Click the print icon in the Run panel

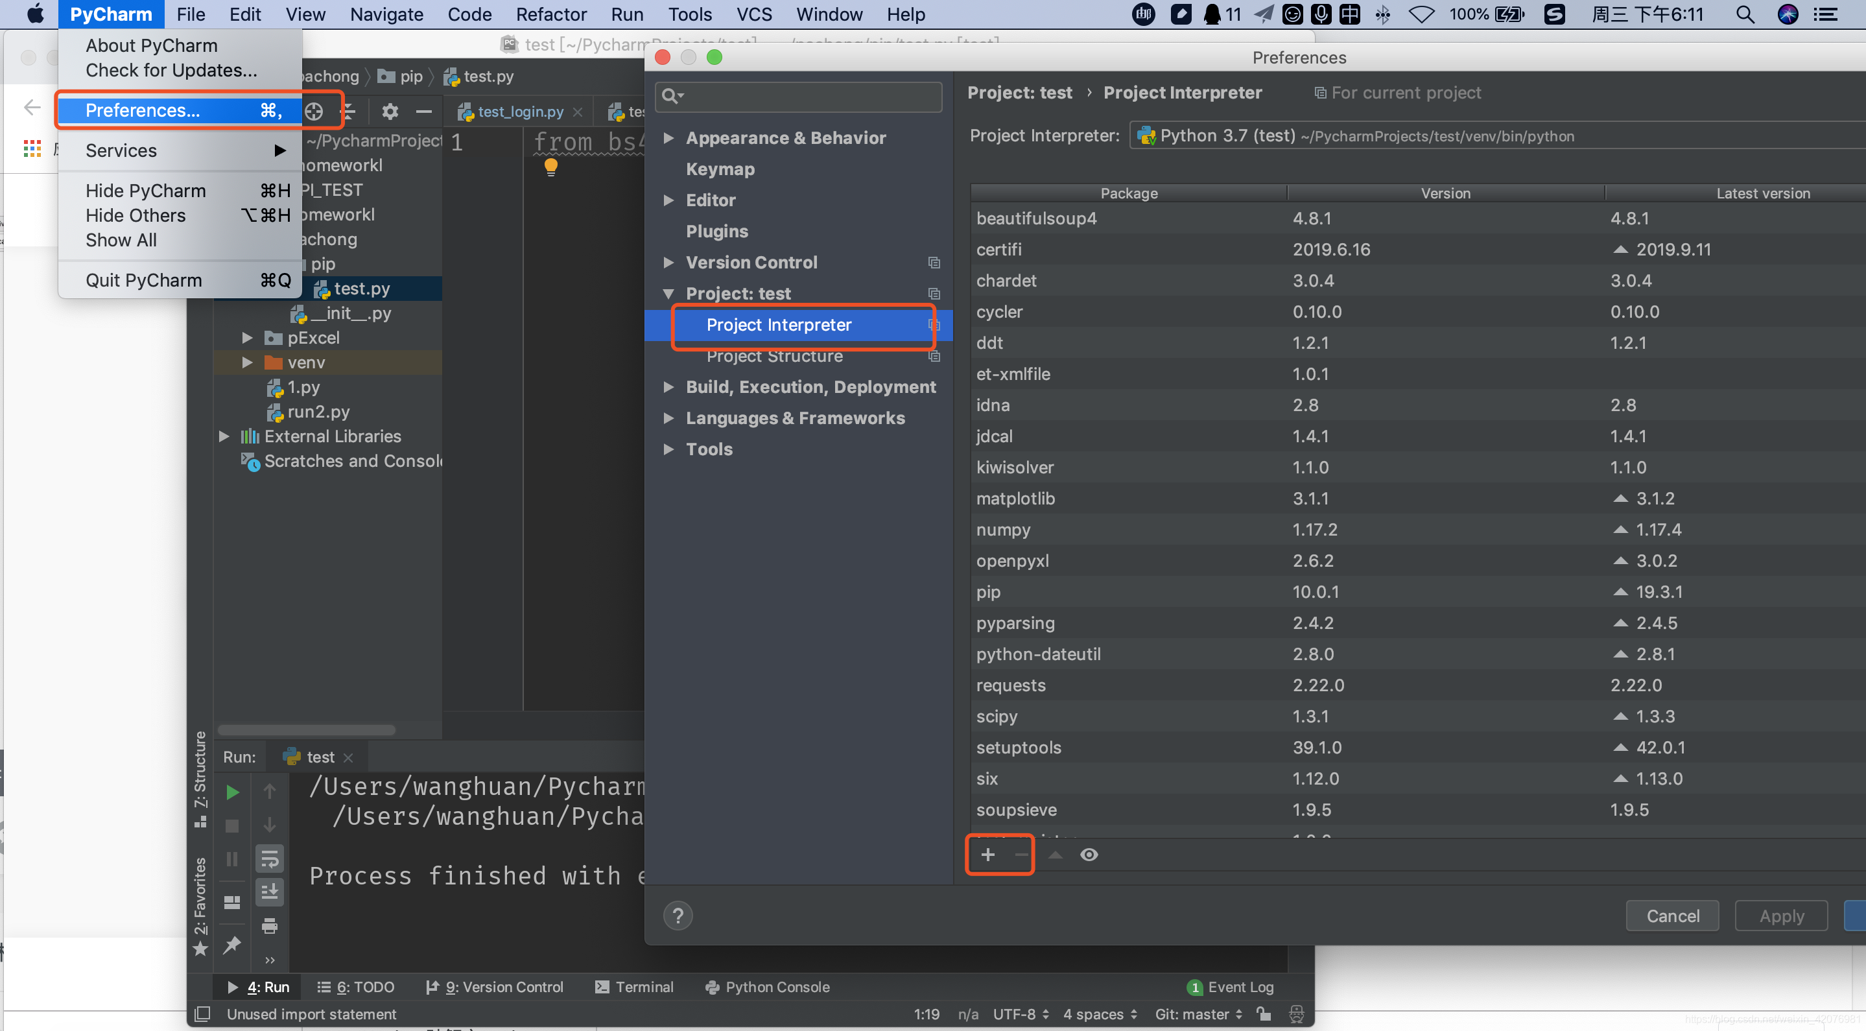click(270, 925)
